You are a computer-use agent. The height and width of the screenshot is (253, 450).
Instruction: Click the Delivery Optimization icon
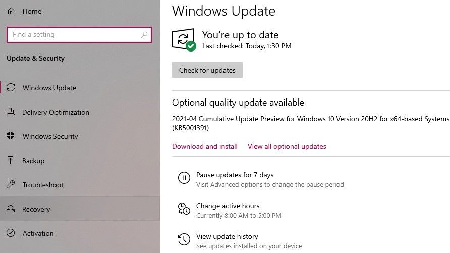pos(11,112)
